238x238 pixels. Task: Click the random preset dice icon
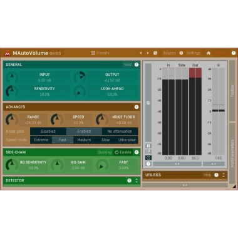pos(155,53)
